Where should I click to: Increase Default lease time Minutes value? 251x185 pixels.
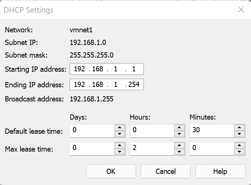coord(240,127)
